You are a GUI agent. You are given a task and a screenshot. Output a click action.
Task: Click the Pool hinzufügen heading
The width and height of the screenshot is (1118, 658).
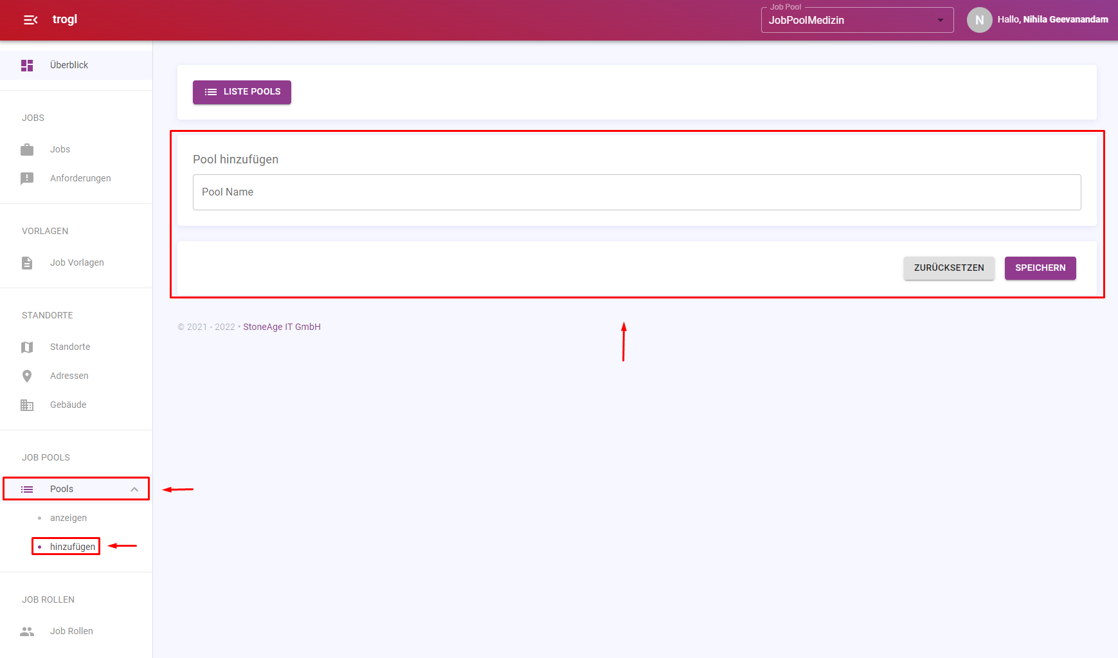[235, 160]
